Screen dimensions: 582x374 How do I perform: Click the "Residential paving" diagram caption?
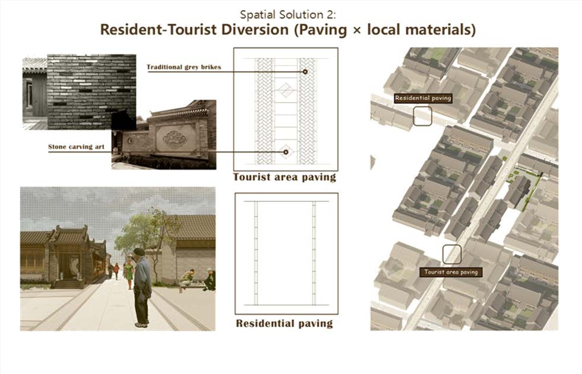(x=284, y=324)
